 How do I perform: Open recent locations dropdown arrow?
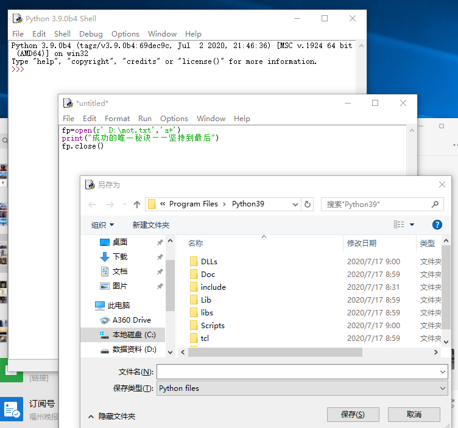pyautogui.click(x=125, y=205)
